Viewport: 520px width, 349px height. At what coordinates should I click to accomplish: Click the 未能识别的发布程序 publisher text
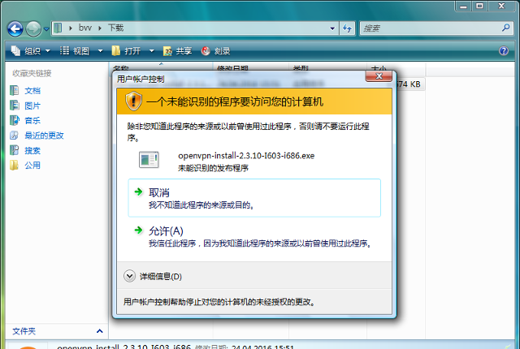[x=213, y=168]
